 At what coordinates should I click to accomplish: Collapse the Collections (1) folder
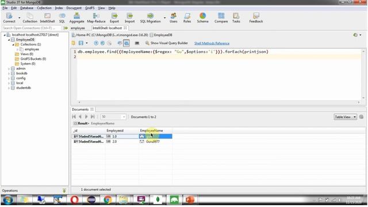[x=13, y=45]
